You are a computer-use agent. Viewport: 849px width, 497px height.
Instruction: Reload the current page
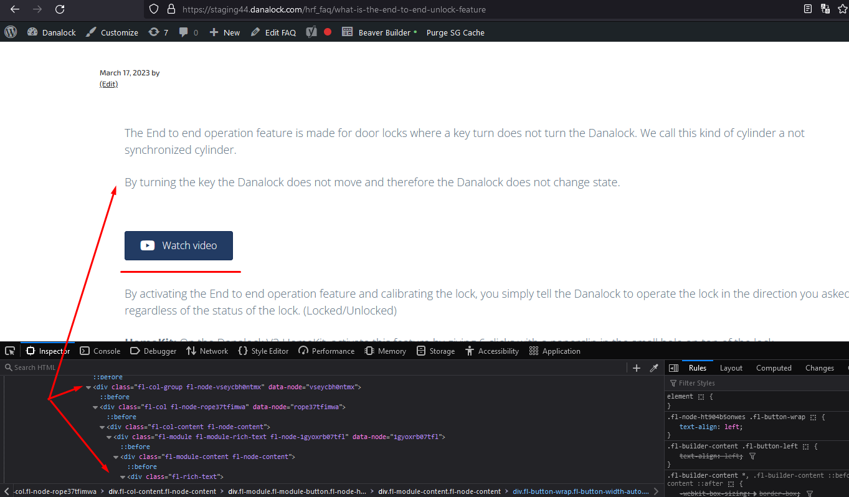(x=60, y=9)
